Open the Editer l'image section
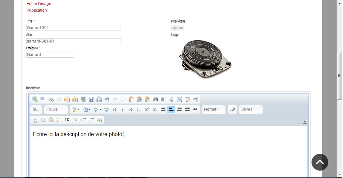The height and width of the screenshot is (178, 343). coord(39,4)
